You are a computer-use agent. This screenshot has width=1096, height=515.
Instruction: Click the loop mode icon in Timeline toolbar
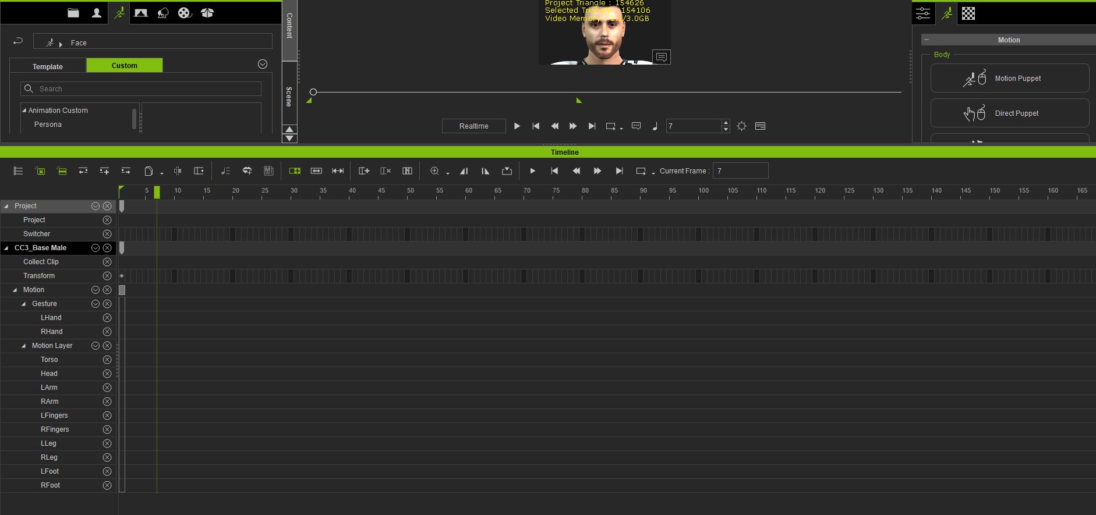641,171
